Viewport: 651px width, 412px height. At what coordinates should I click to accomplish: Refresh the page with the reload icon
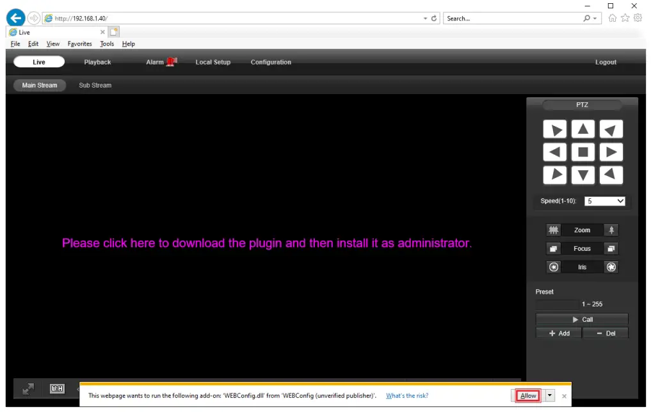[434, 19]
